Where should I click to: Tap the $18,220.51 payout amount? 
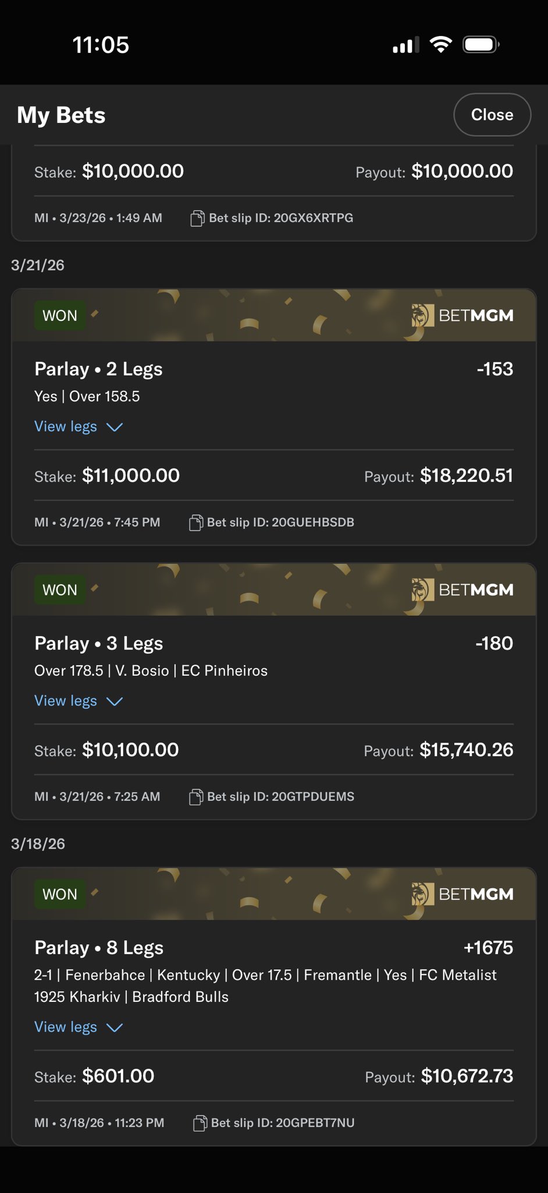pyautogui.click(x=467, y=476)
